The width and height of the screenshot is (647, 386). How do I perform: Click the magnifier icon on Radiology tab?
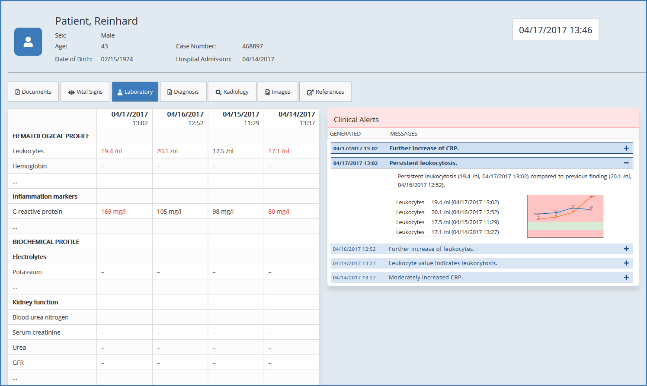point(218,92)
